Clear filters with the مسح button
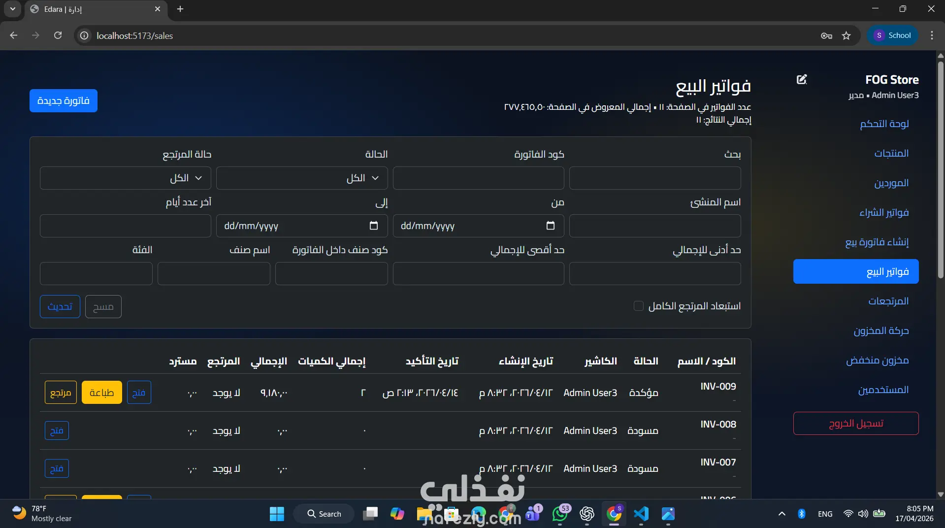 (x=103, y=306)
